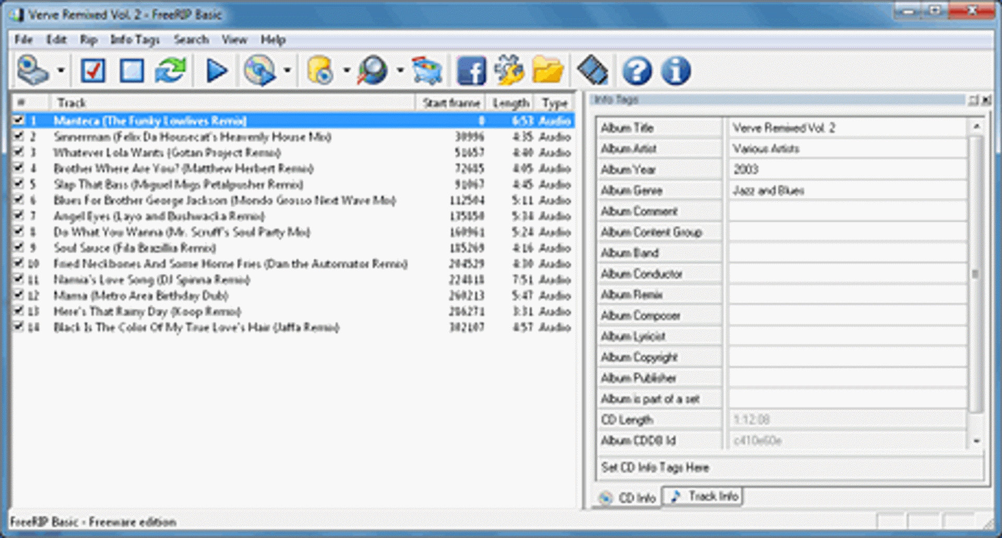The height and width of the screenshot is (538, 1002).
Task: Sort by the Track column header
Action: (x=232, y=103)
